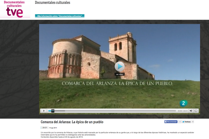Image resolution: width=209 pixels, height=139 pixels.
Task: Seek midway on the video progress bar
Action: [112, 111]
